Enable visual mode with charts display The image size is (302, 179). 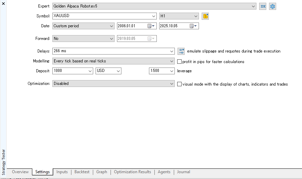tap(180, 84)
